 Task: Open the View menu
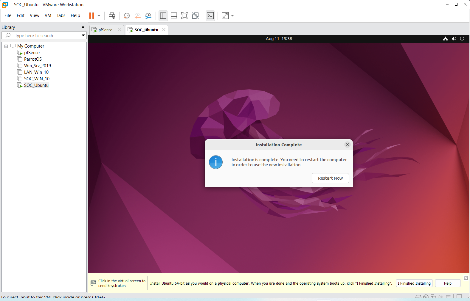point(35,15)
